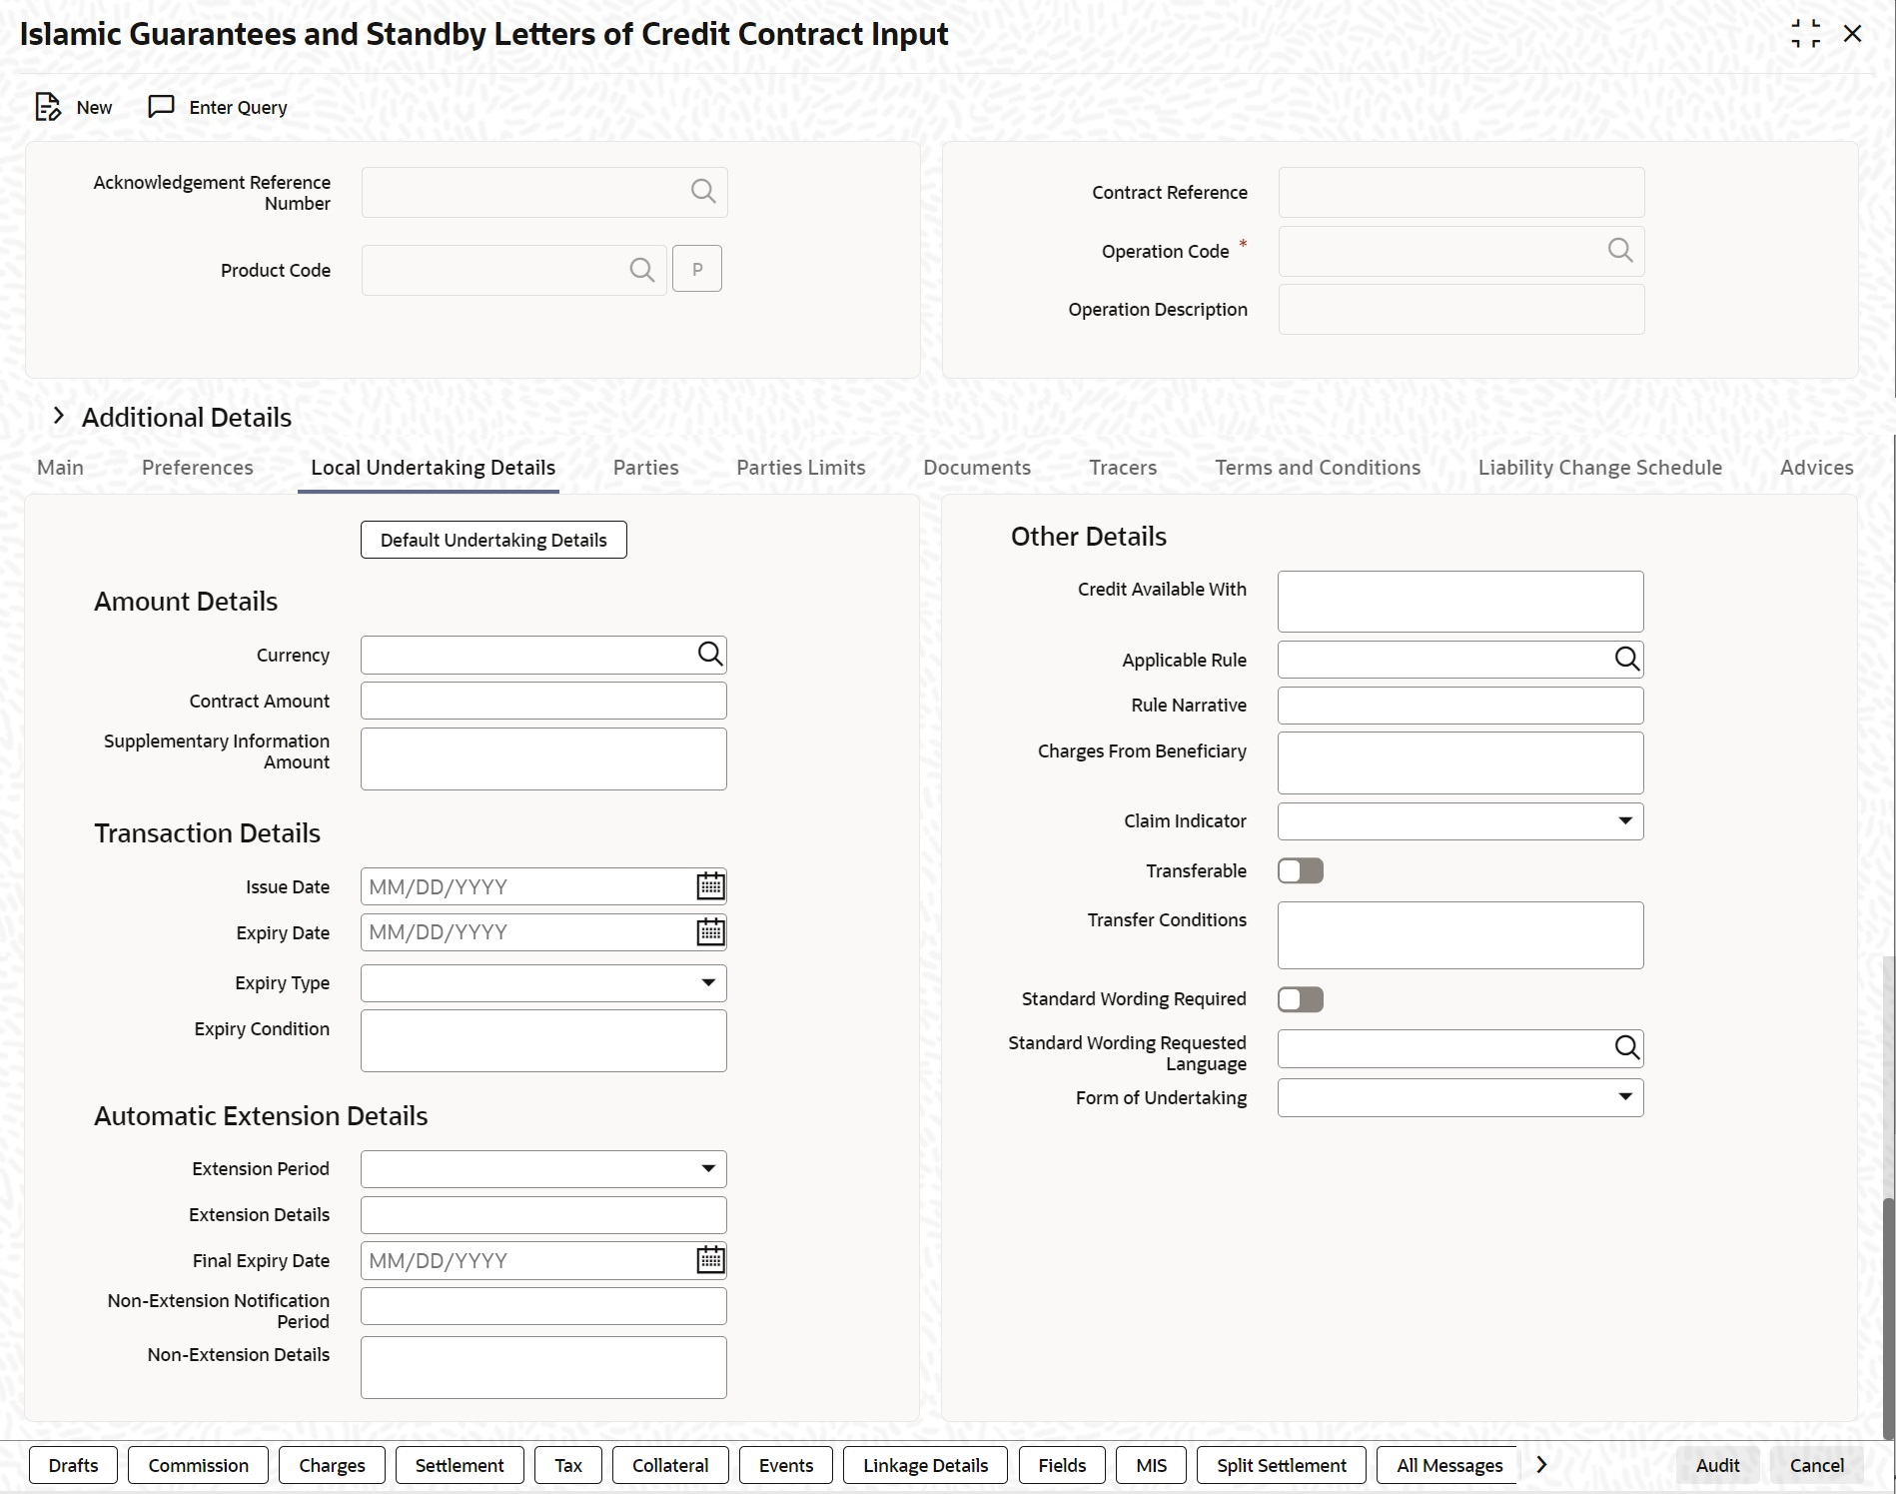Click the Rule Narrative input field
This screenshot has width=1896, height=1494.
pyautogui.click(x=1460, y=706)
